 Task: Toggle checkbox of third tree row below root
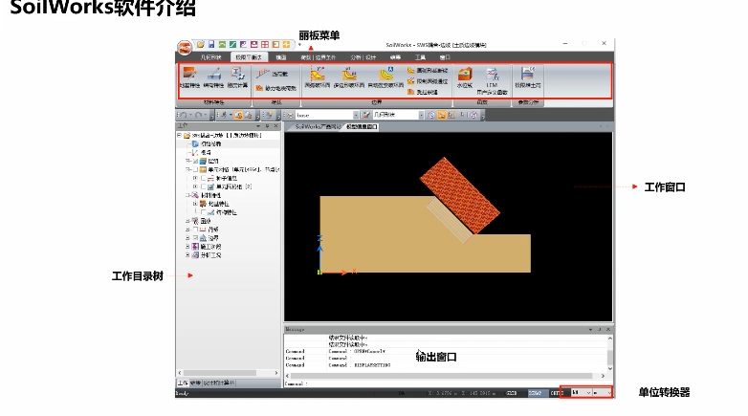195,162
